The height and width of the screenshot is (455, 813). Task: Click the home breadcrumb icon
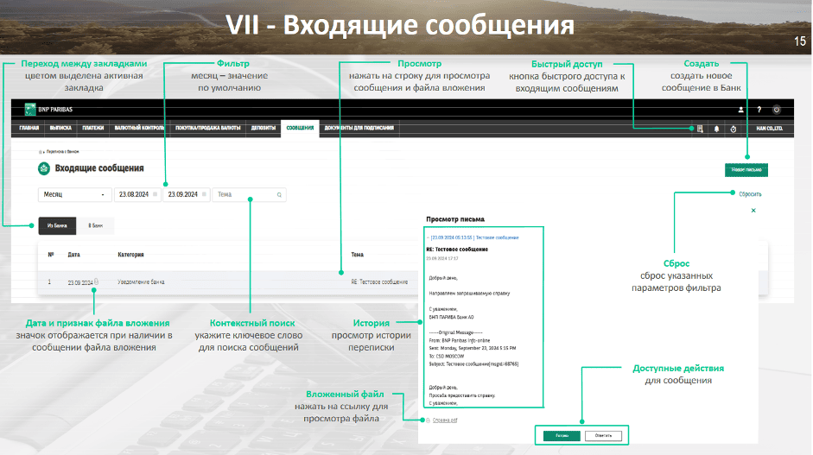click(x=40, y=152)
